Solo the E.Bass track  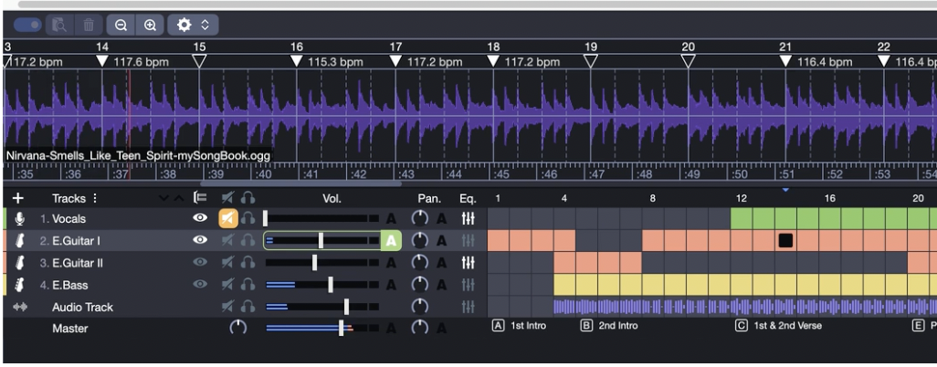[x=247, y=285]
